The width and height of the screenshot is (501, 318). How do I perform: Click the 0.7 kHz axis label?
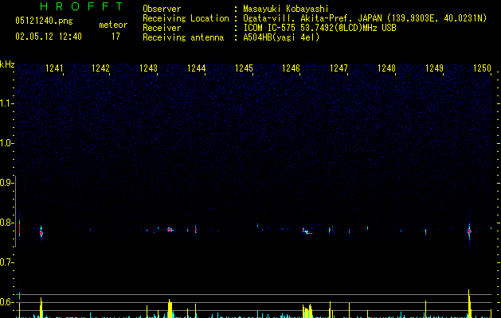pos(6,262)
